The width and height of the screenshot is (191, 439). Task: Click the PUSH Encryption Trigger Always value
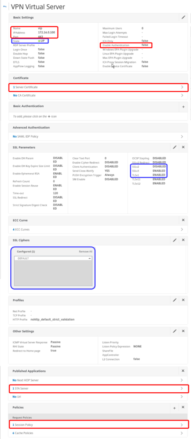109,175
